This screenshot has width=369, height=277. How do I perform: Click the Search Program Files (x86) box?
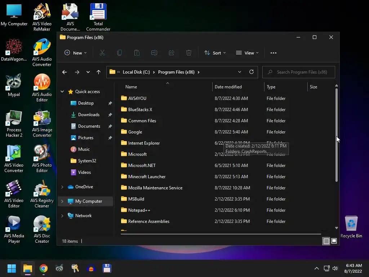pos(299,72)
